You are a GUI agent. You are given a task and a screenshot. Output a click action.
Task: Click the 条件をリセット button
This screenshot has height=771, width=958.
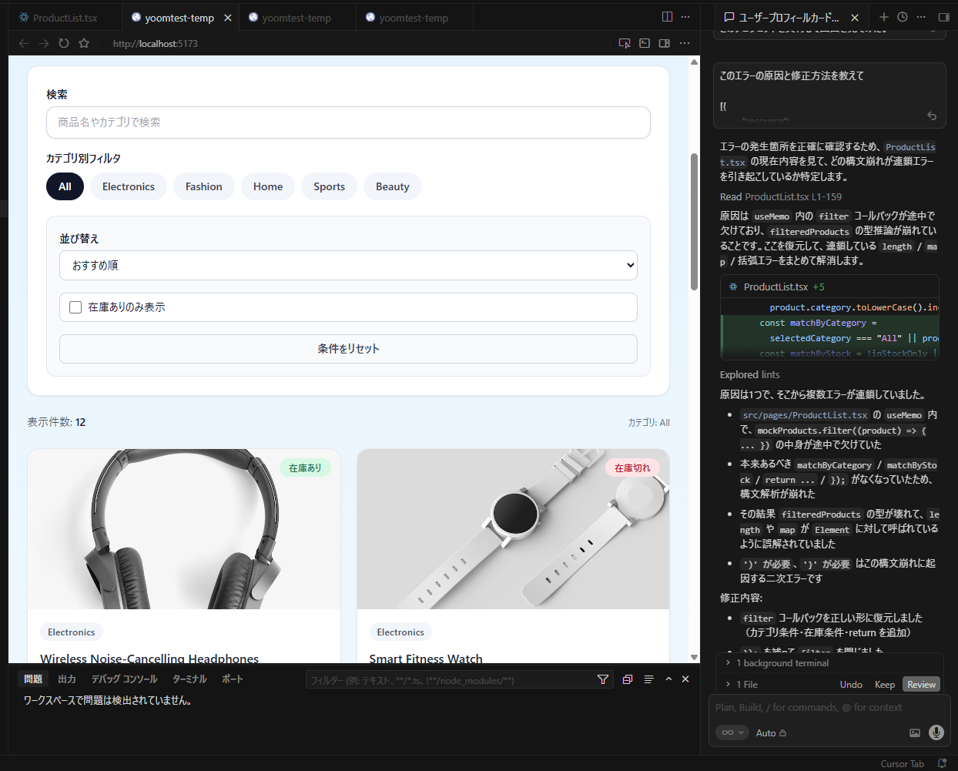pos(348,349)
